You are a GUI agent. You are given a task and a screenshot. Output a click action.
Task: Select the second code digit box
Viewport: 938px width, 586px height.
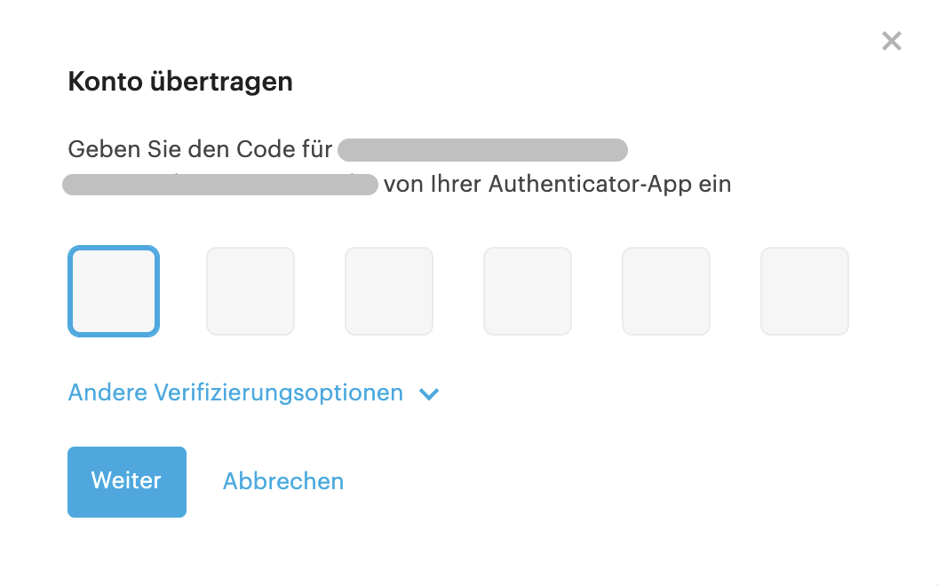(250, 291)
